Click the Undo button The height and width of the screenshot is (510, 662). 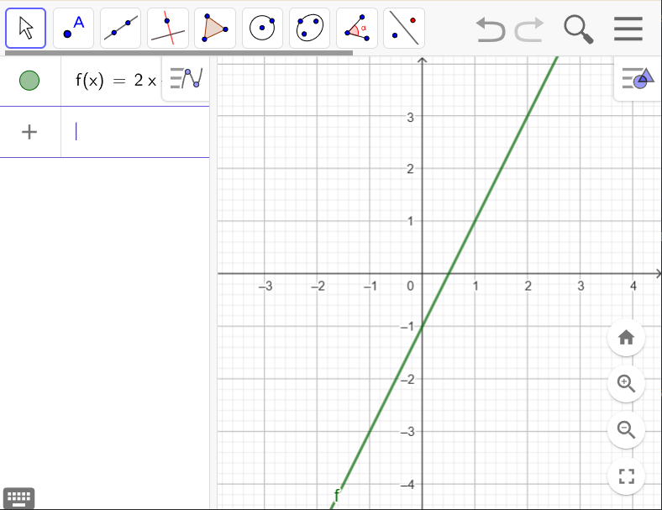click(x=490, y=29)
